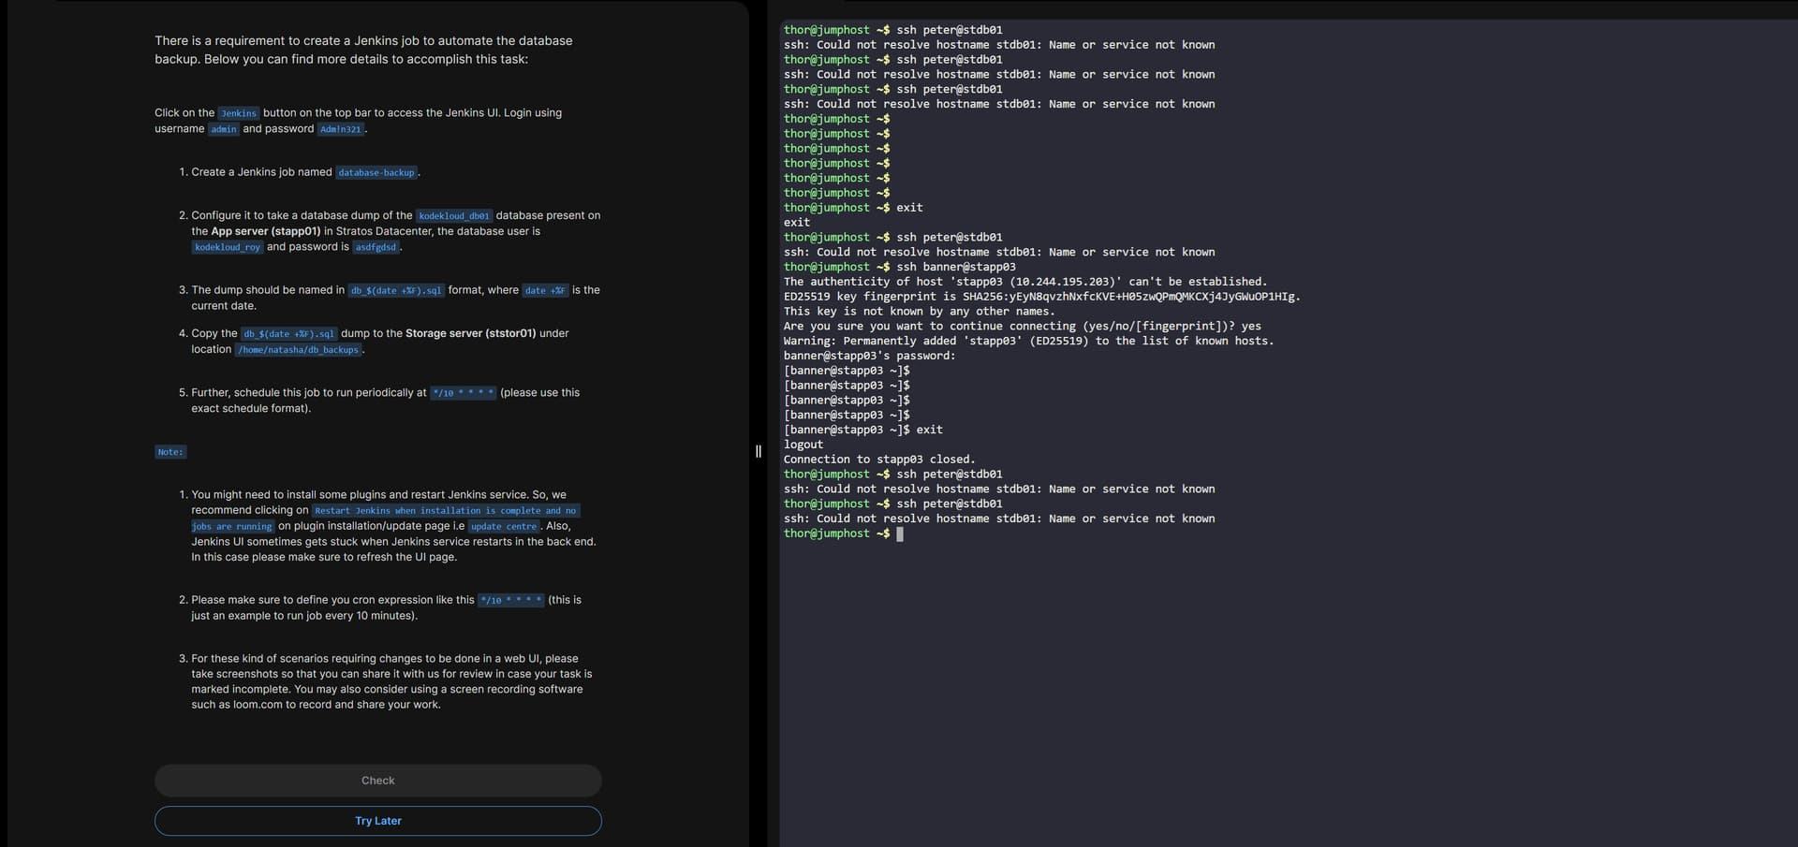1798x847 pixels.
Task: Click the cron expression chip in note 2
Action: (510, 601)
